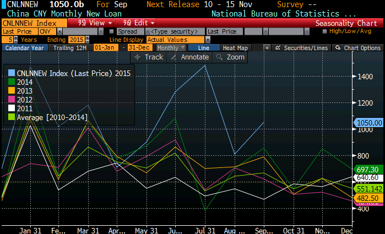Select the Calendar Year tab
This screenshot has width=385, height=234.
[24, 48]
